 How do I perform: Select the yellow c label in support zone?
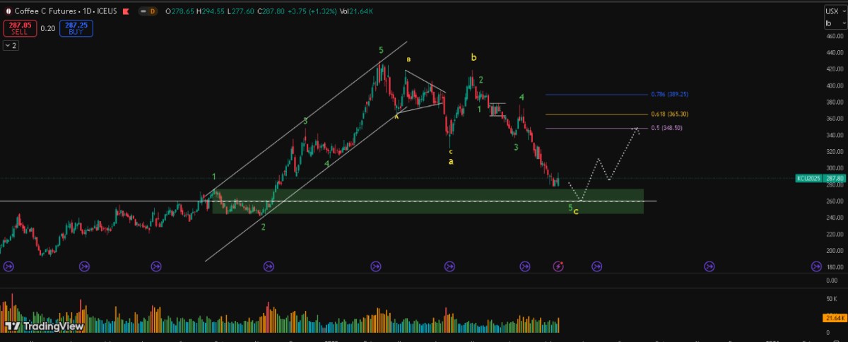pos(576,211)
